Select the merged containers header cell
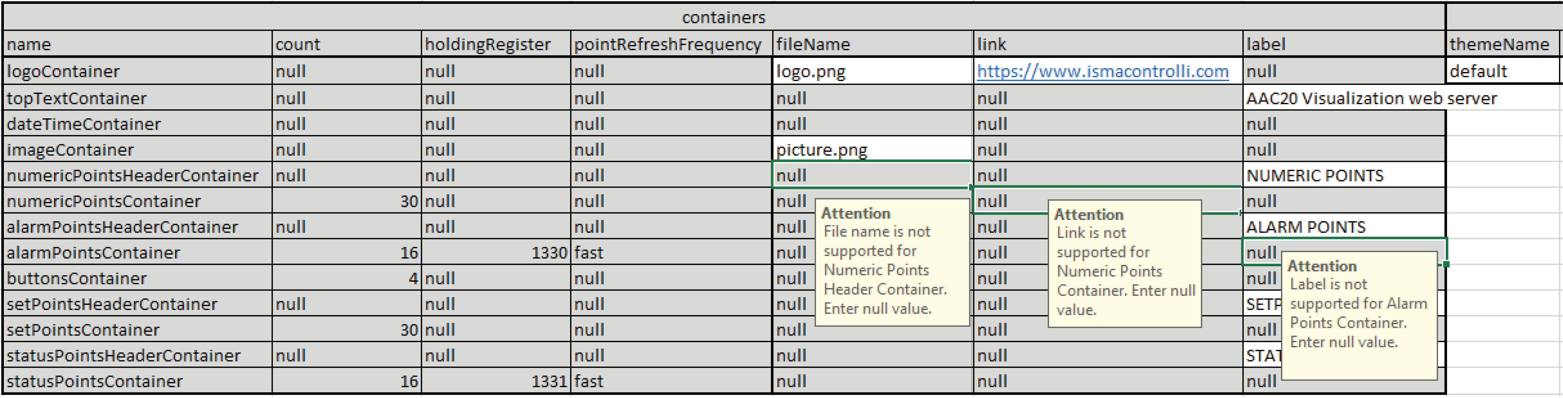This screenshot has width=1563, height=398. [x=723, y=17]
